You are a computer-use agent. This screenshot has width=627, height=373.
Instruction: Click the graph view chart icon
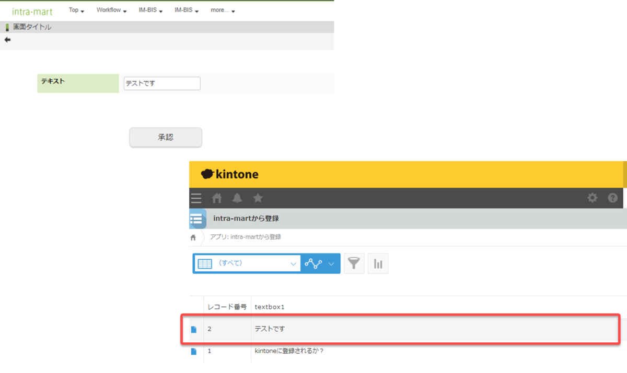tap(313, 263)
